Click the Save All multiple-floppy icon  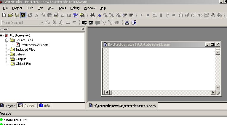coord(23,15)
